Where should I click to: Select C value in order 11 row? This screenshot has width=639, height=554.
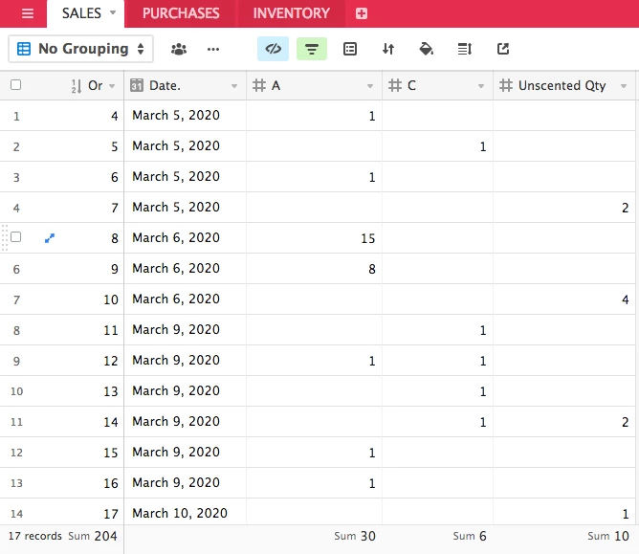438,330
